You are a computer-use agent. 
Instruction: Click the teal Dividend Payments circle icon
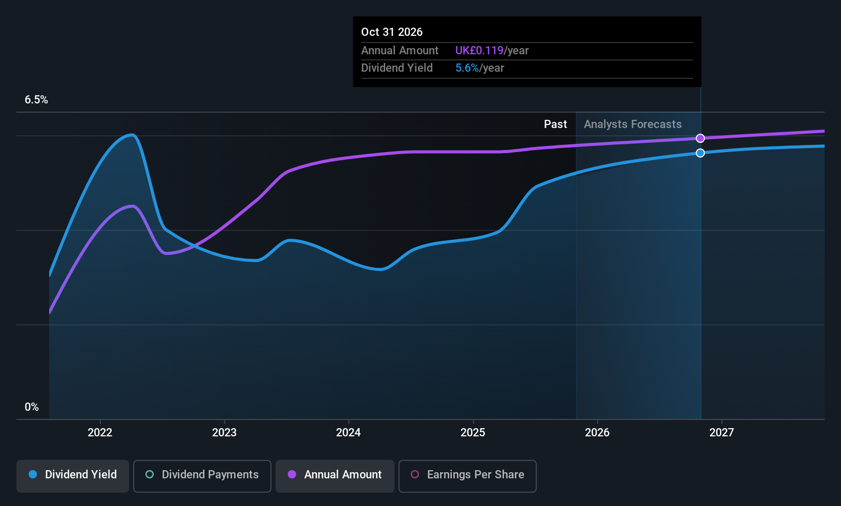[149, 475]
